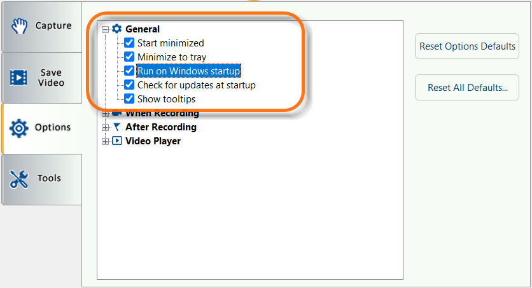The image size is (532, 288).
Task: Toggle Minimize to tray checkbox
Action: (x=129, y=57)
